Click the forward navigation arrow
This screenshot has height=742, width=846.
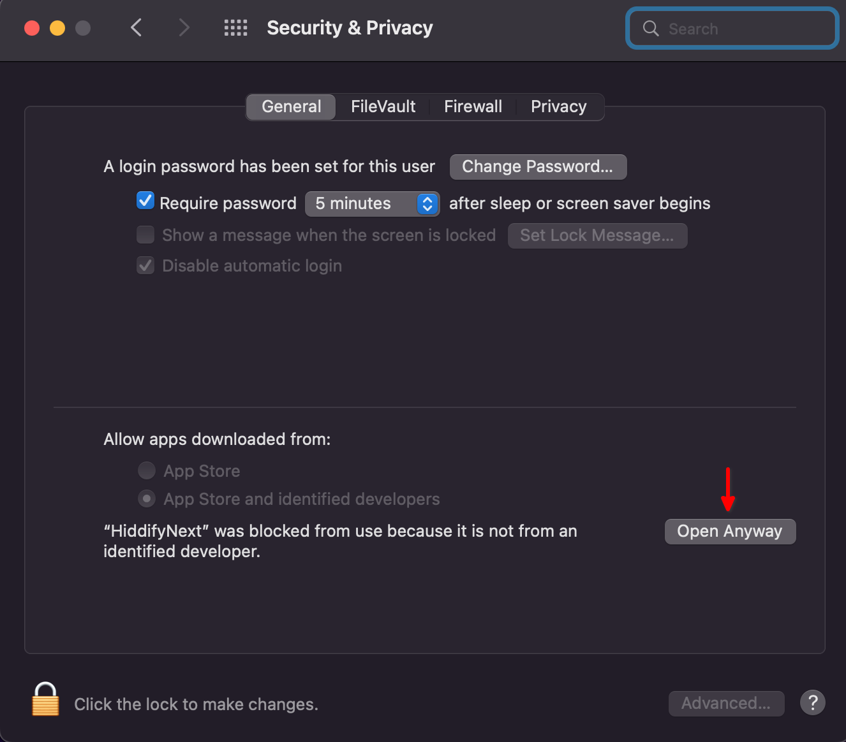[x=184, y=27]
